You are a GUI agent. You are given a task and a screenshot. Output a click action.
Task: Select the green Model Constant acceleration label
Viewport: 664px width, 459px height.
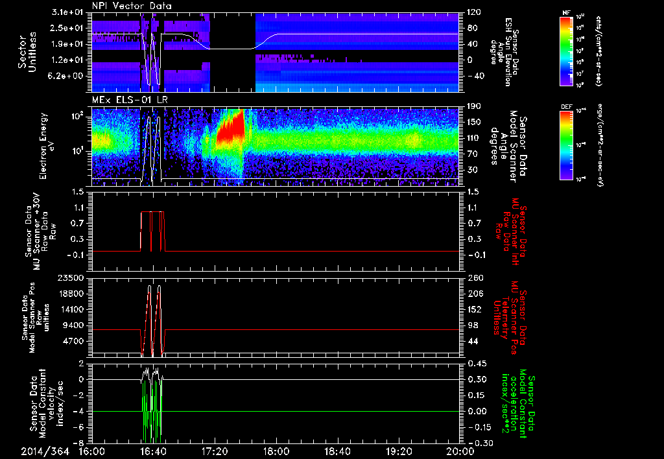click(518, 404)
